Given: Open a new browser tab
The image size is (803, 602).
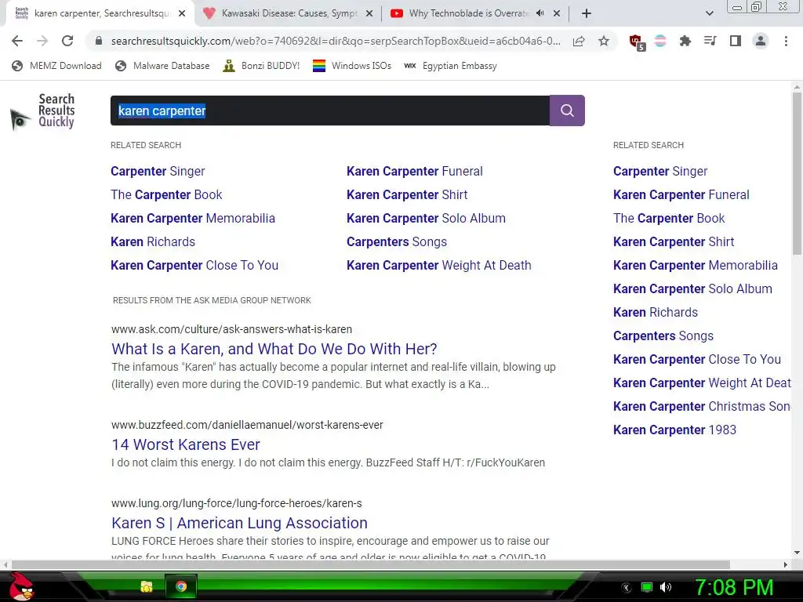Looking at the screenshot, I should pyautogui.click(x=587, y=13).
